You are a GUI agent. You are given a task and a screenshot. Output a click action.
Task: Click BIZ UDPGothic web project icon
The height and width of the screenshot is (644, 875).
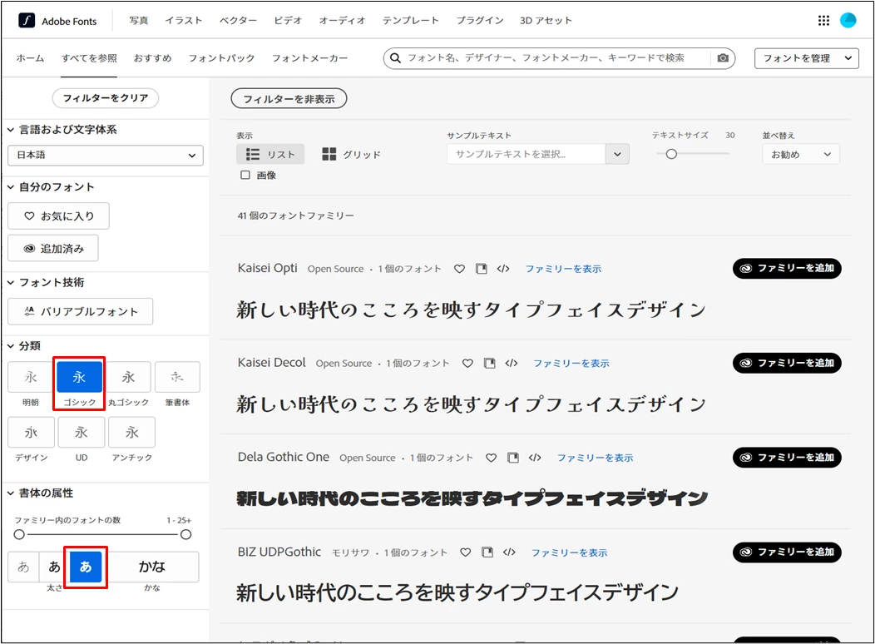click(x=487, y=552)
